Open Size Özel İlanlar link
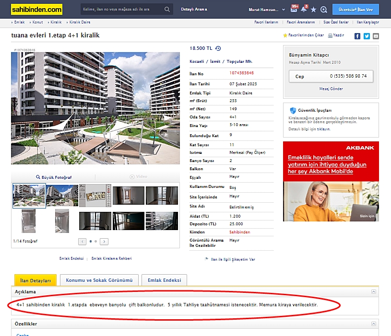The height and width of the screenshot is (336, 391). (x=336, y=22)
